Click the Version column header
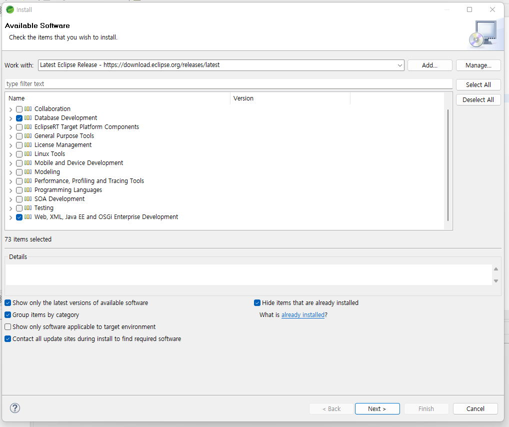 pyautogui.click(x=290, y=98)
